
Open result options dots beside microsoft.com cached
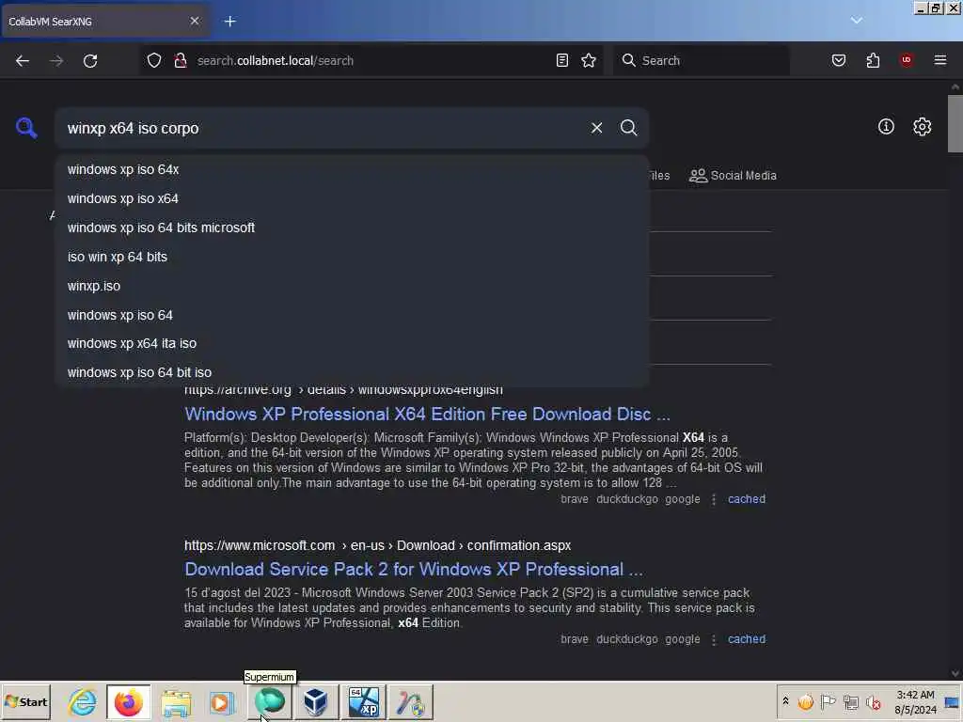[714, 639]
